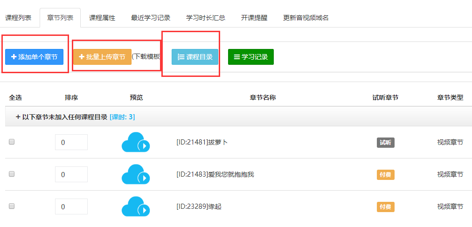The image size is (472, 227).
Task: Click 付费 badge on 爱我您就抱抱我 row
Action: click(386, 175)
